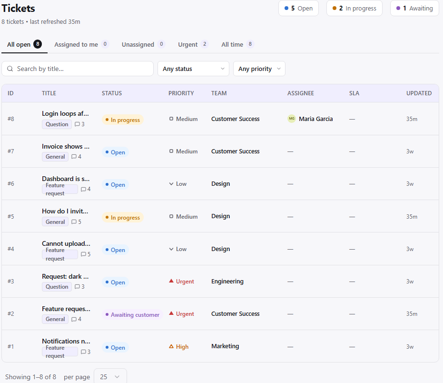Switch to the All time tab
Viewport: 443px width, 383px height.
tap(237, 44)
